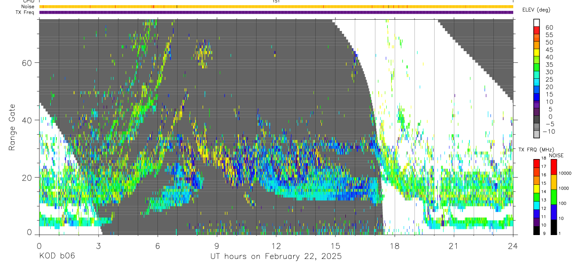Click the "3" tick on the UT hours axis

98,245
